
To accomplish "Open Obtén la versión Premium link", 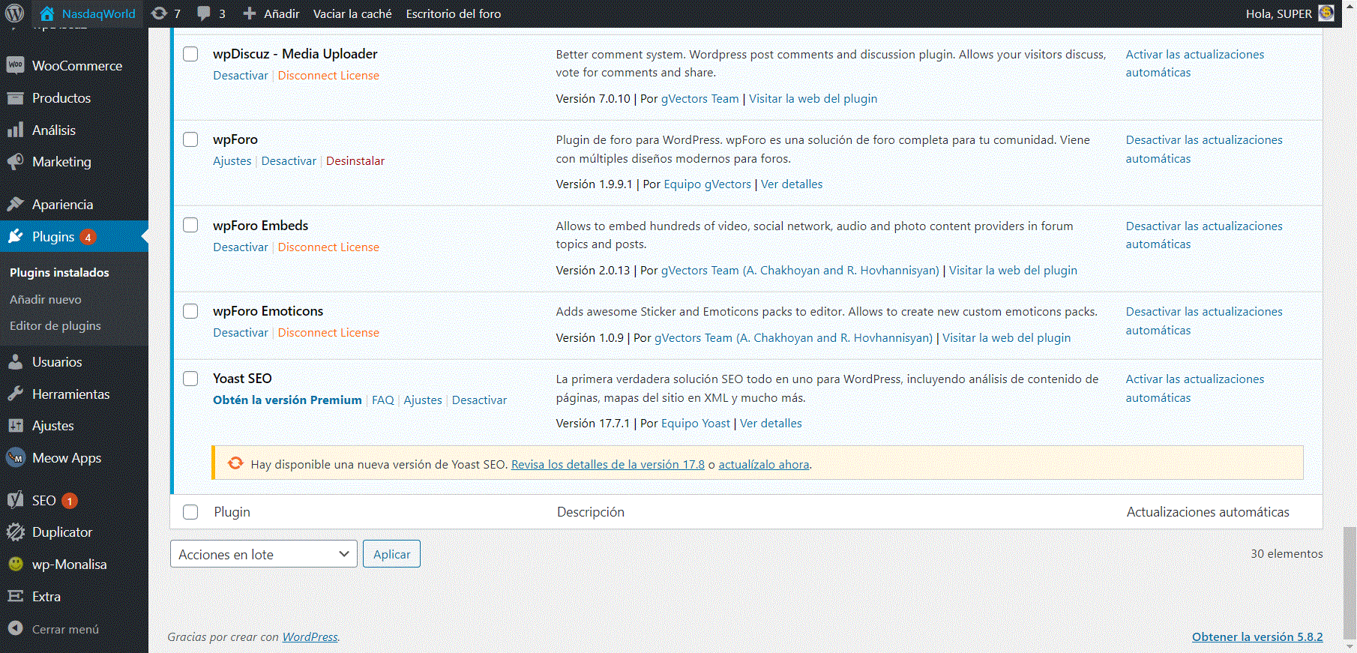I will click(x=287, y=400).
